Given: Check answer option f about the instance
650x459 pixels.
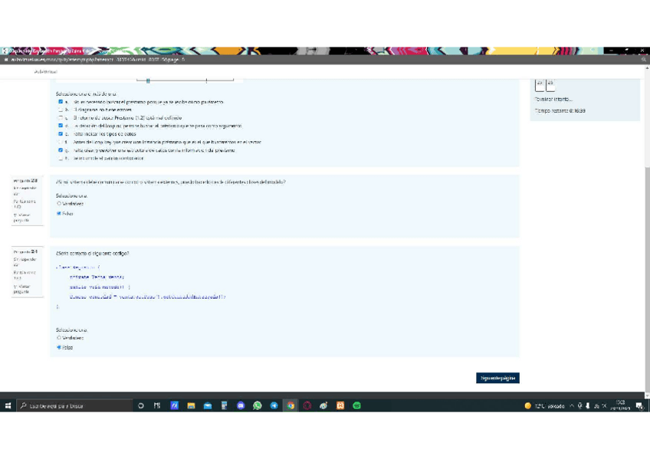Looking at the screenshot, I should coord(61,142).
